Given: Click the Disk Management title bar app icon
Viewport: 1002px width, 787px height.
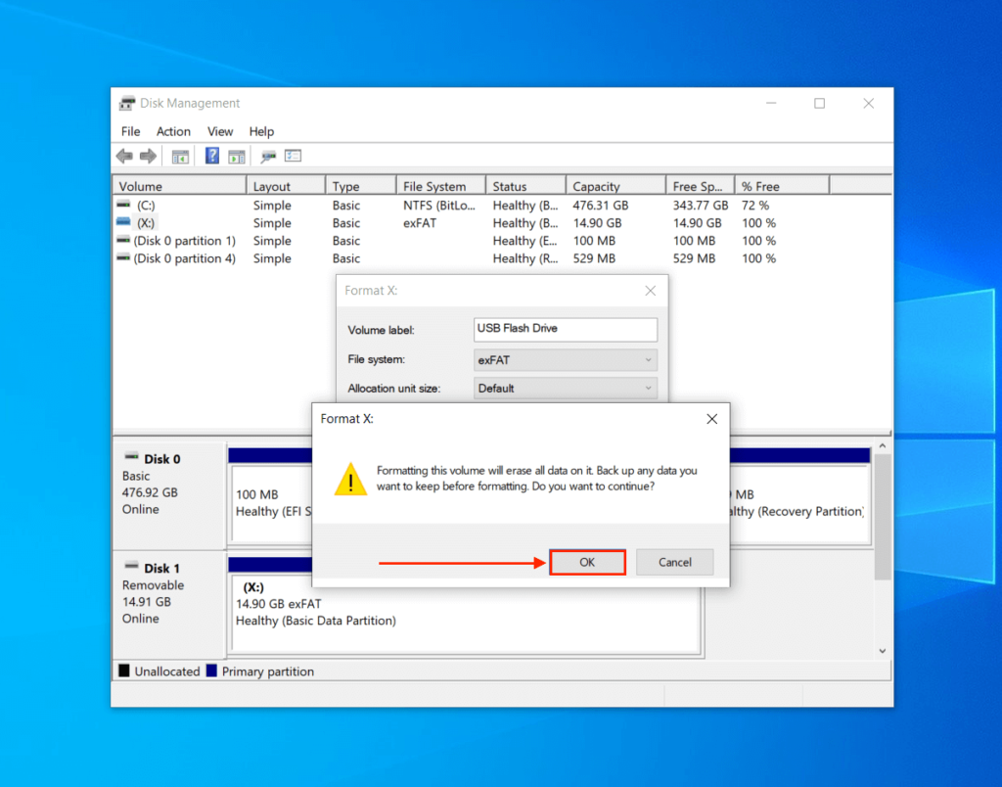Looking at the screenshot, I should (127, 103).
